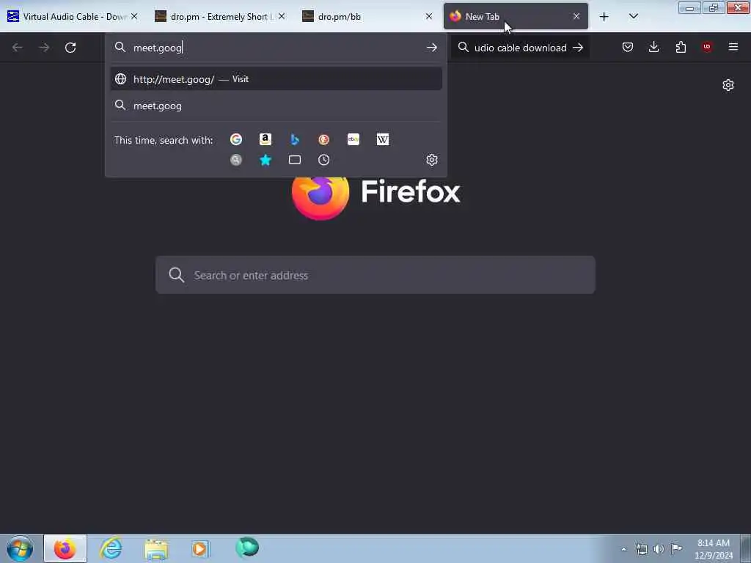Screen dimensions: 751x563
Task: Open the volume speaker tray icon
Action: click(659, 548)
